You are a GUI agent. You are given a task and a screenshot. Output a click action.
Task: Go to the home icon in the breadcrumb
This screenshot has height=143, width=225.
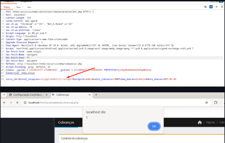pyautogui.click(x=200, y=122)
